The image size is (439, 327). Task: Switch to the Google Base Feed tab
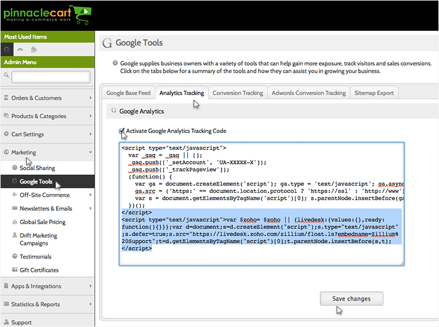pos(129,93)
